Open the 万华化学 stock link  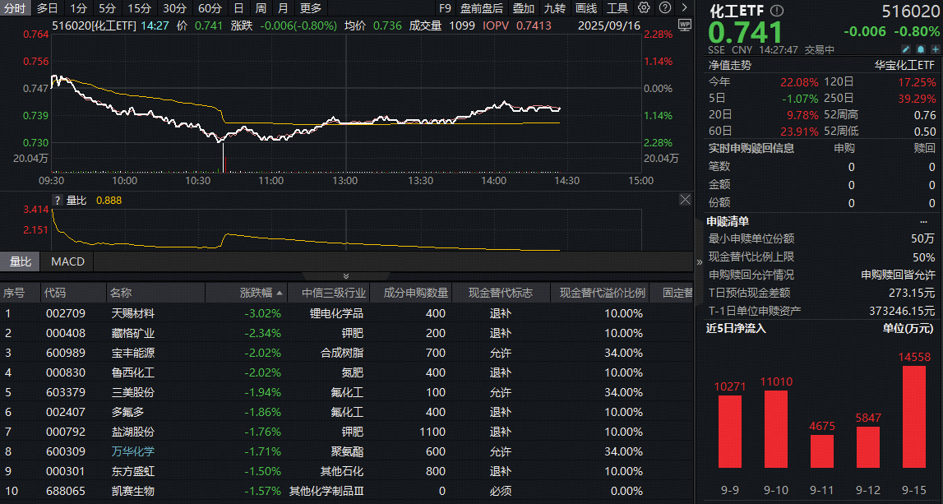tap(134, 451)
